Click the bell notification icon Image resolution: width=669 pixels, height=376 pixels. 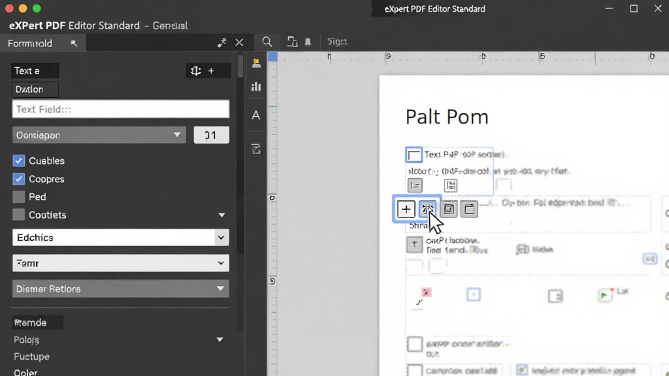click(308, 42)
